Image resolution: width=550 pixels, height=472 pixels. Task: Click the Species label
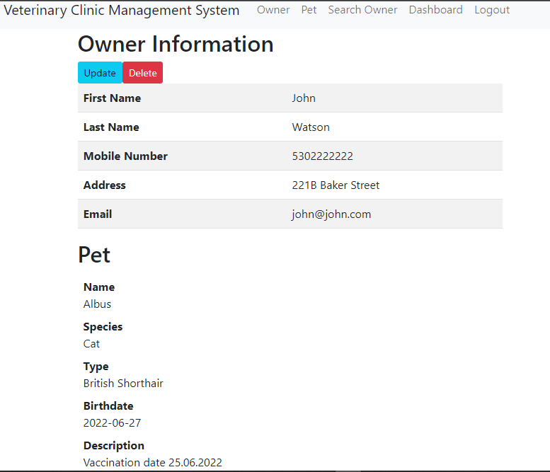click(x=103, y=327)
